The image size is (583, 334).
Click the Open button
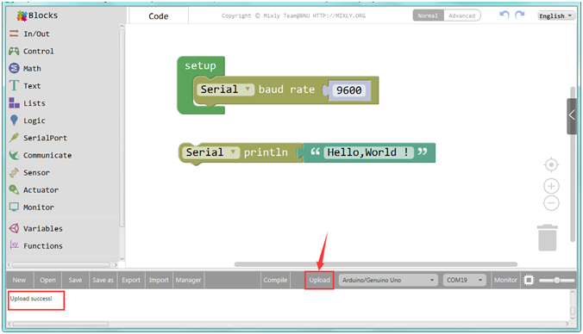click(47, 280)
